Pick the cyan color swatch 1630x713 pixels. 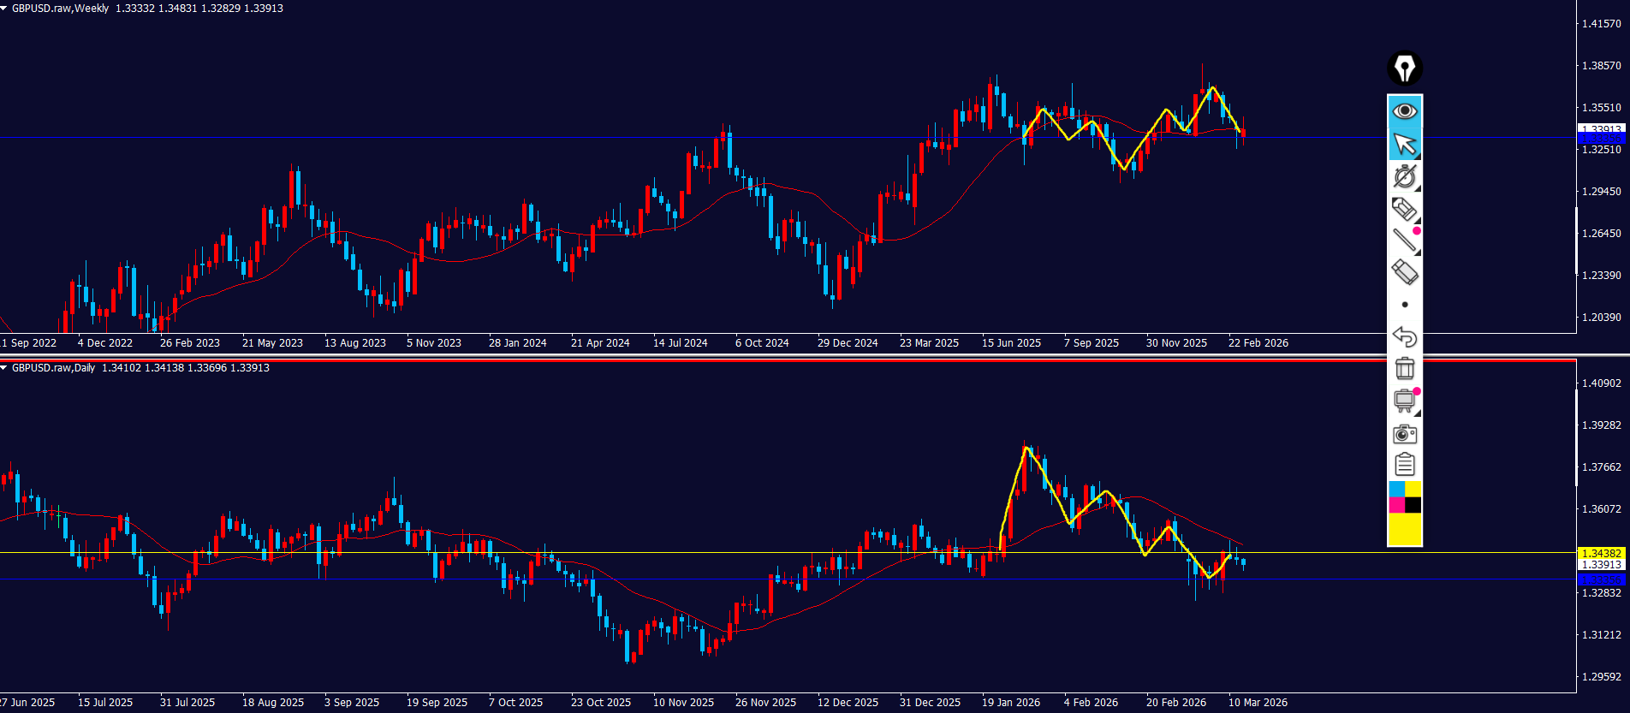[1396, 489]
